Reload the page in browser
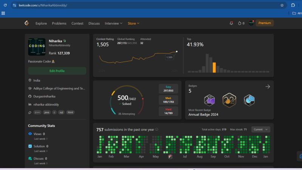302x170 pixels. coord(5,5)
